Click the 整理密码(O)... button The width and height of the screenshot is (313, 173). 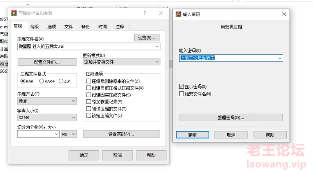231,118
